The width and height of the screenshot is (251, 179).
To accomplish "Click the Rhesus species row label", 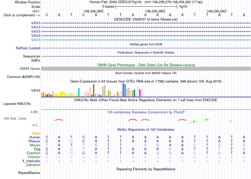I will [x=34, y=141].
